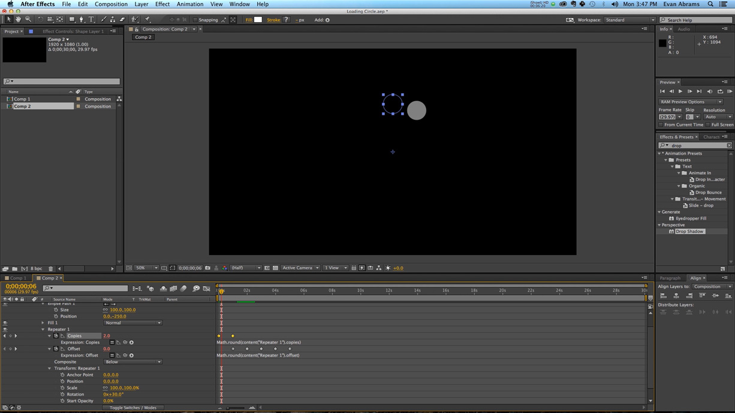Click the Stroke color swatch
Image resolution: width=735 pixels, height=413 pixels.
click(286, 20)
